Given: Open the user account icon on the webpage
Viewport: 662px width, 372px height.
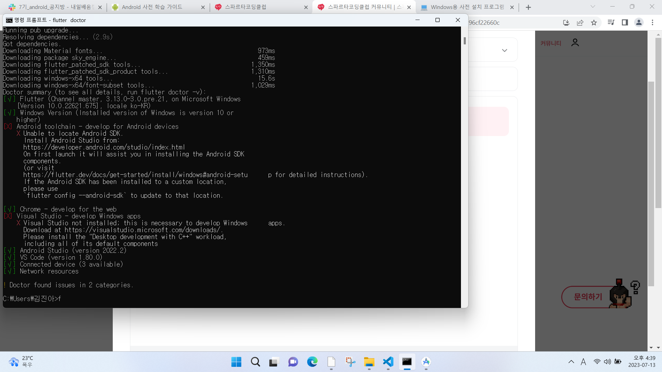Looking at the screenshot, I should coord(575,43).
